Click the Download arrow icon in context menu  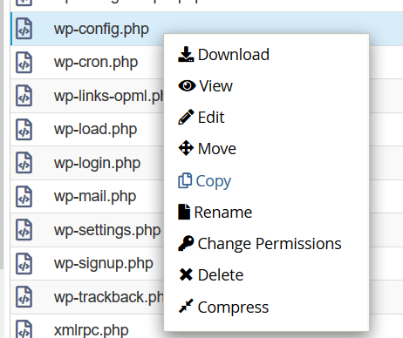tap(186, 54)
